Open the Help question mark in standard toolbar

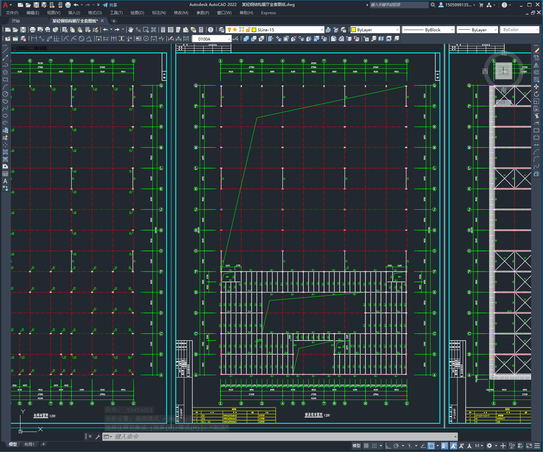(x=211, y=30)
